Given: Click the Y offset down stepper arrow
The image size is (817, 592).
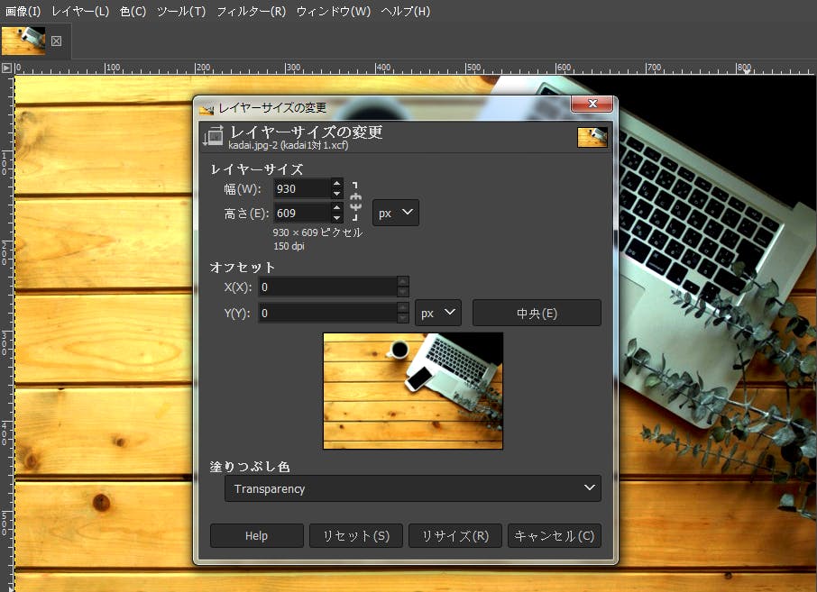Looking at the screenshot, I should (x=403, y=318).
